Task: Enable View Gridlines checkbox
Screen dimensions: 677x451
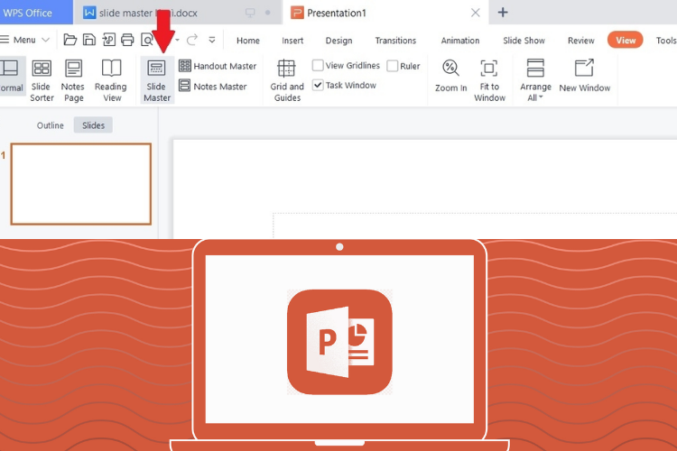Action: coord(318,65)
